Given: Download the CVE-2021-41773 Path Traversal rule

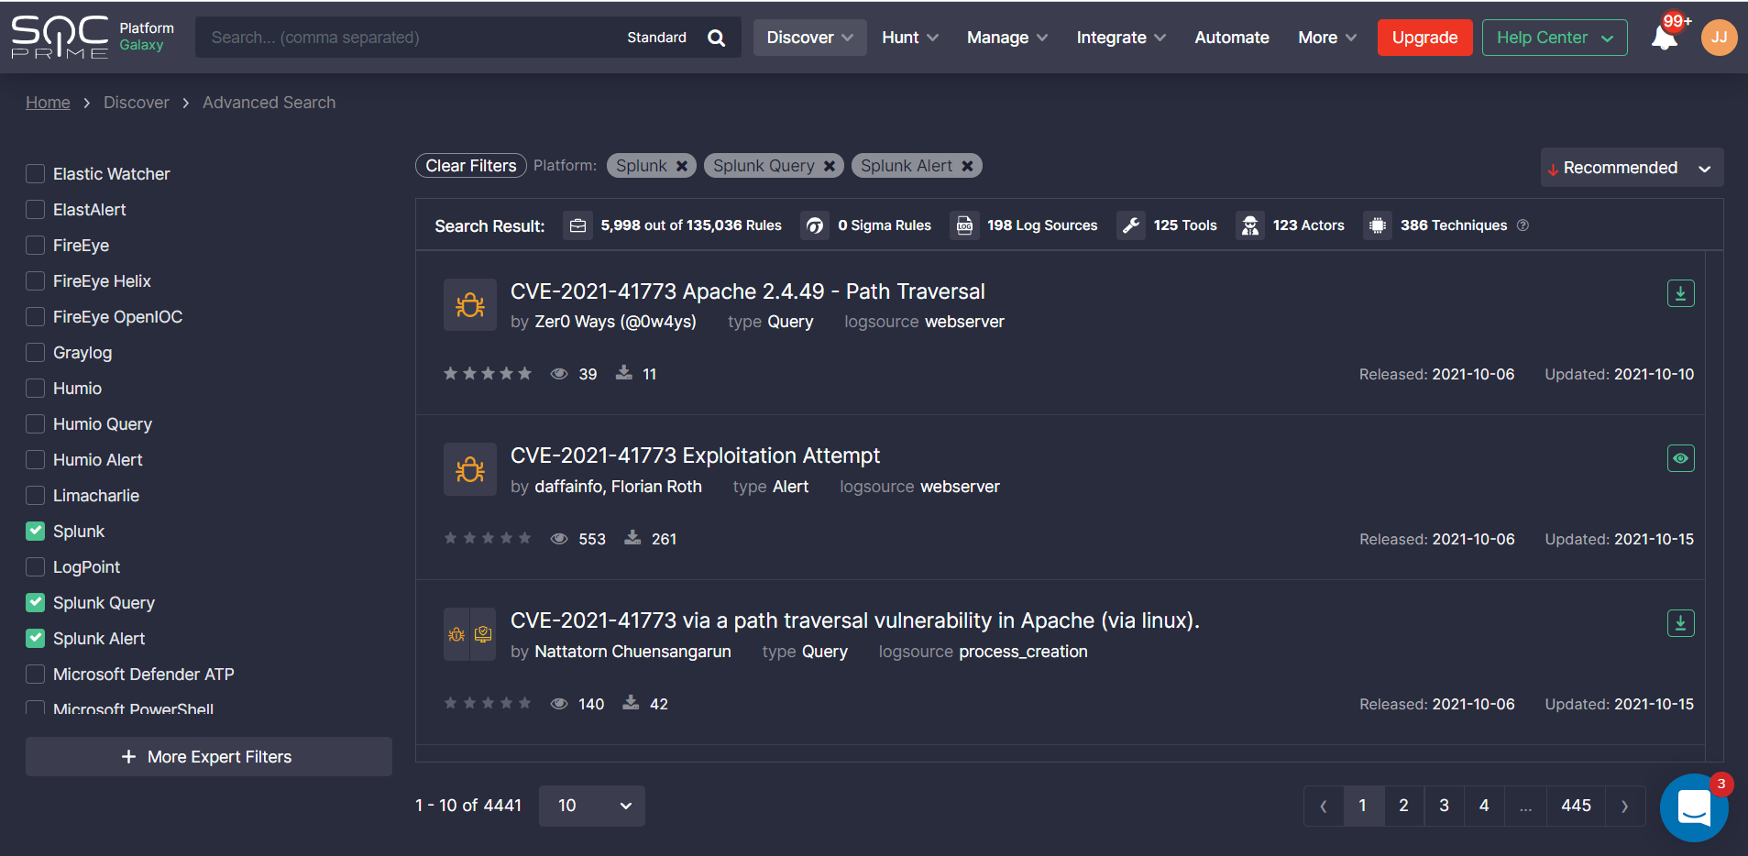Looking at the screenshot, I should [1680, 292].
